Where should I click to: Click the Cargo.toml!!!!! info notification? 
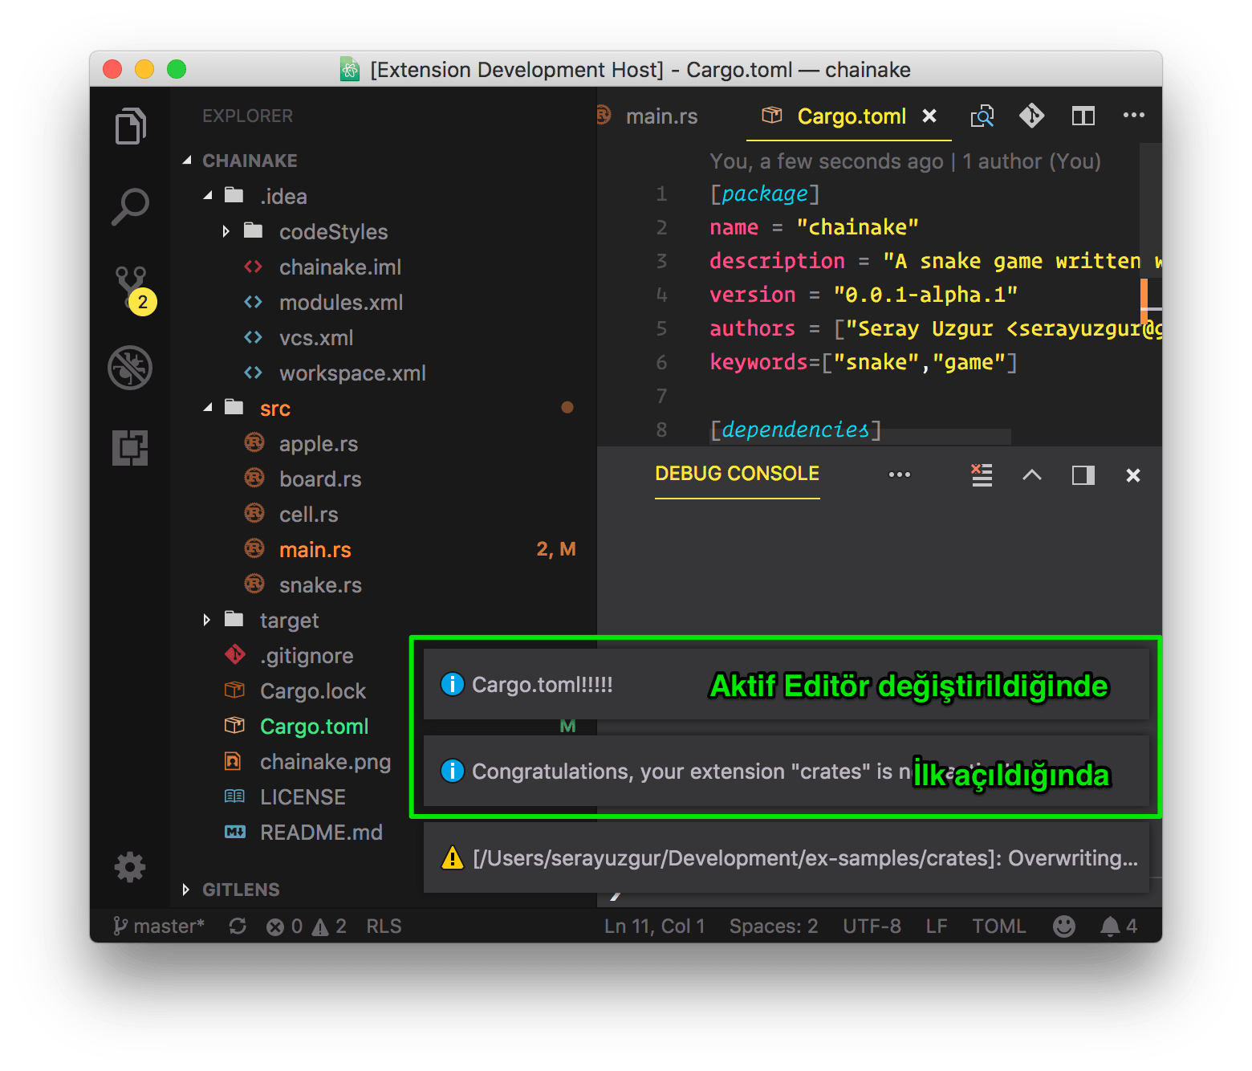pyautogui.click(x=787, y=684)
